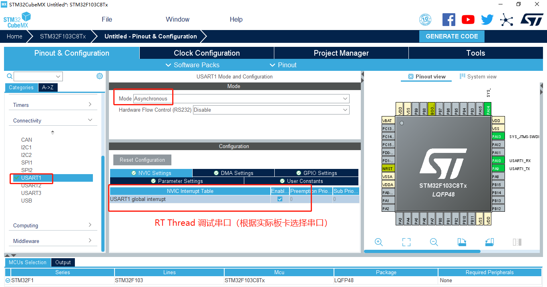Screen dimensions: 547x287
Task: Select USART2 in the Connectivity list
Action: pos(31,185)
